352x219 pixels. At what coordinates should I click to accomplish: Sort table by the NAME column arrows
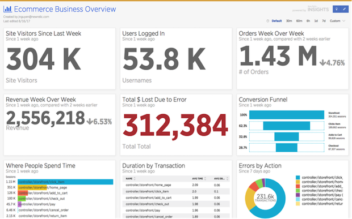135,178
